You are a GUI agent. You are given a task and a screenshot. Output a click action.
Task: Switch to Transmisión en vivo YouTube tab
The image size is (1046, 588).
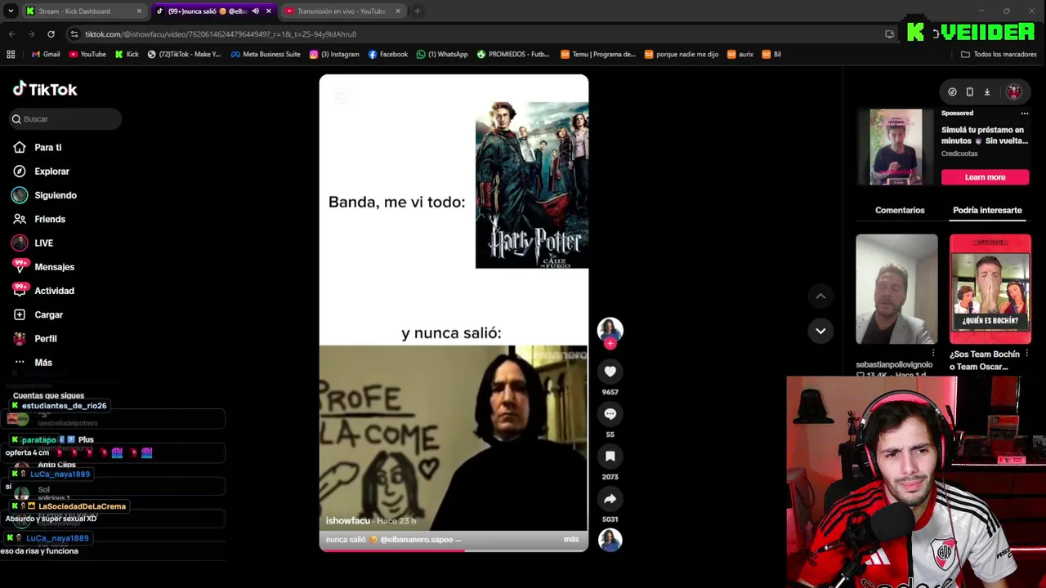[x=342, y=11]
